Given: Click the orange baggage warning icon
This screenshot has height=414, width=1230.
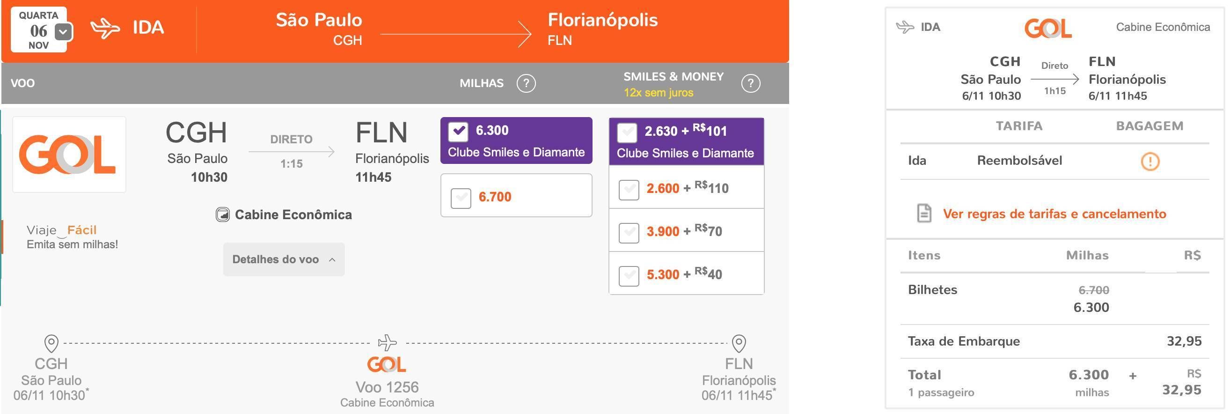Looking at the screenshot, I should [x=1150, y=162].
